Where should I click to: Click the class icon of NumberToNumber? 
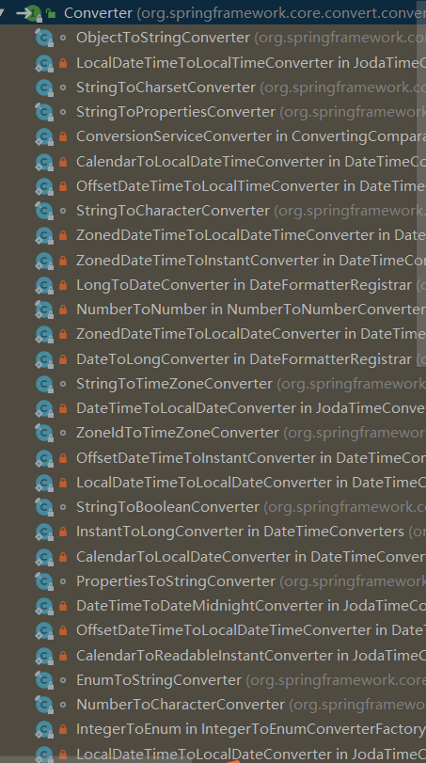[x=44, y=310]
